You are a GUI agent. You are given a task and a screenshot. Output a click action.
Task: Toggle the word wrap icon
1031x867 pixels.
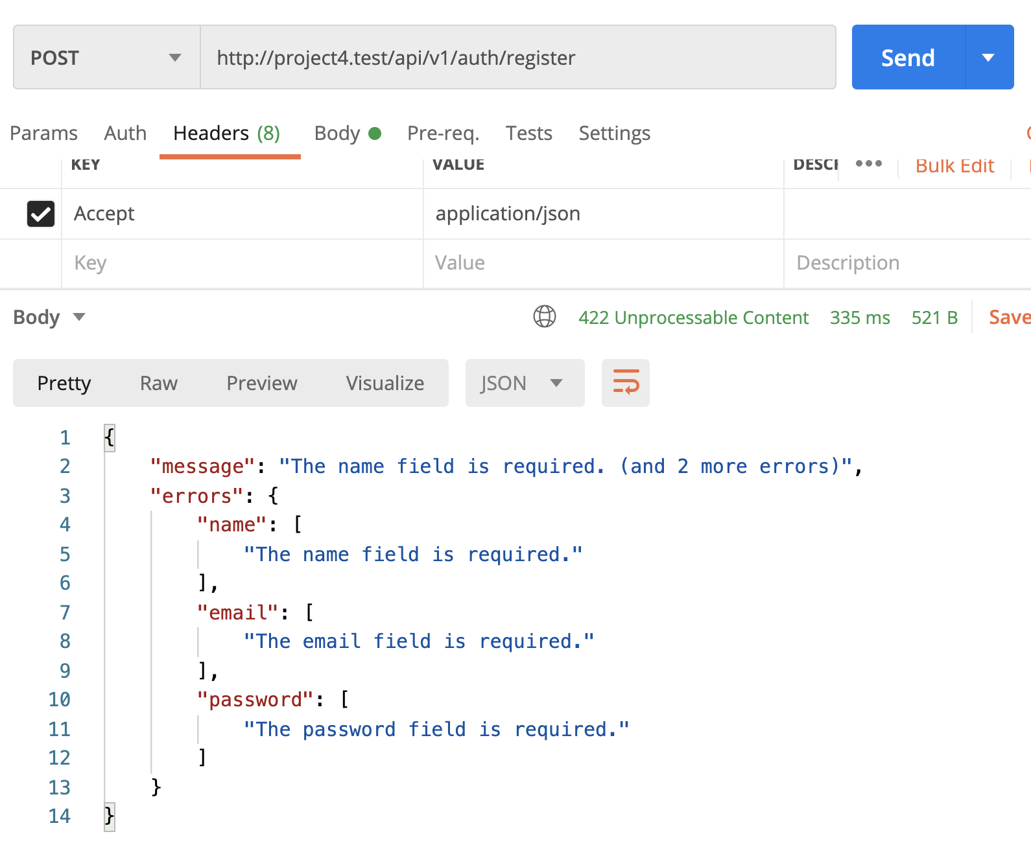pos(626,383)
